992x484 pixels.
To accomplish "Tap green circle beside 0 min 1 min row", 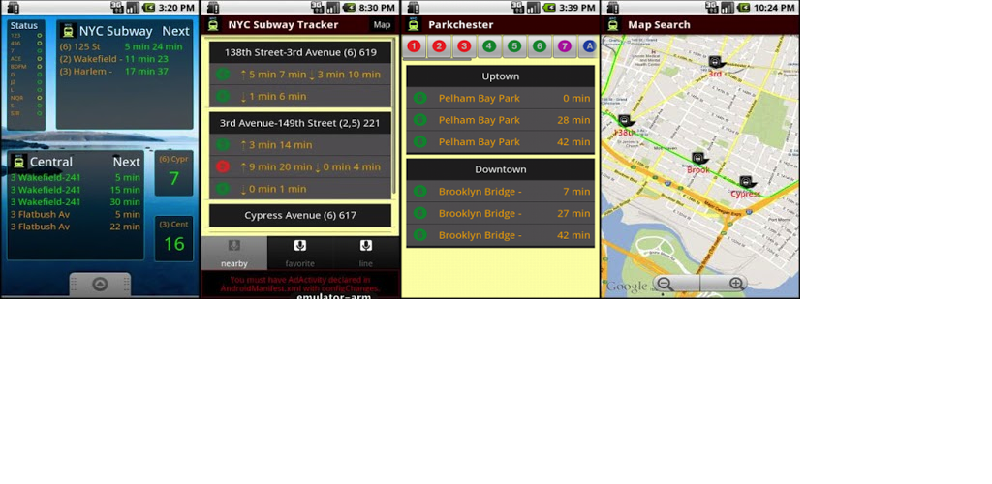I will point(222,189).
